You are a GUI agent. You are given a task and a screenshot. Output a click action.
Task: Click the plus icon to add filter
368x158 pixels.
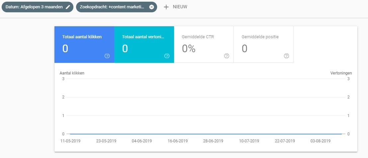166,7
